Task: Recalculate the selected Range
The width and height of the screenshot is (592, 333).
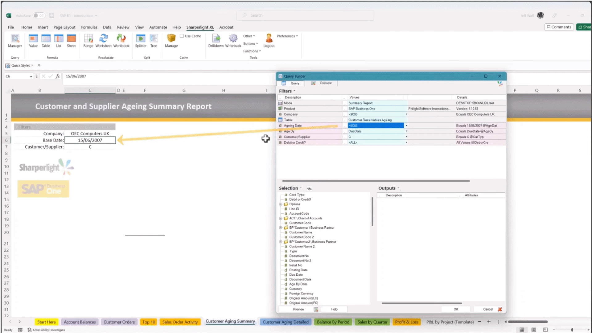Action: click(88, 41)
